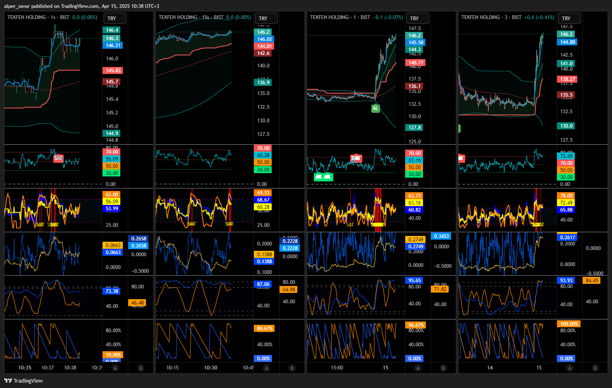Select the blue 146.21 price label on 1s chart
The image size is (612, 388).
[112, 45]
